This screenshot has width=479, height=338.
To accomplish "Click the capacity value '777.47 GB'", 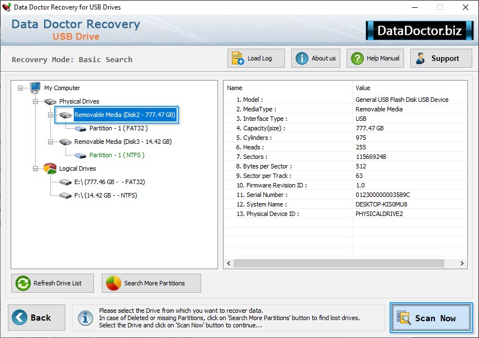I will point(369,128).
